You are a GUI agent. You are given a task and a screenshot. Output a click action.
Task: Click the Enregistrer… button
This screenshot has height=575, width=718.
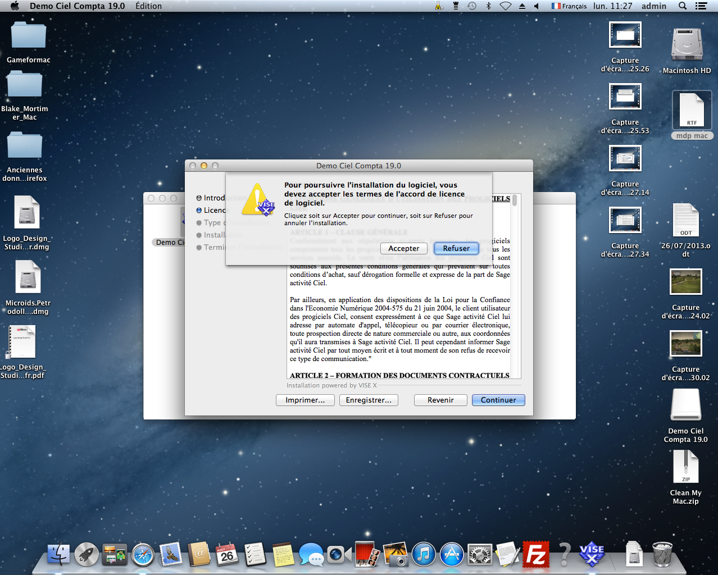point(369,400)
